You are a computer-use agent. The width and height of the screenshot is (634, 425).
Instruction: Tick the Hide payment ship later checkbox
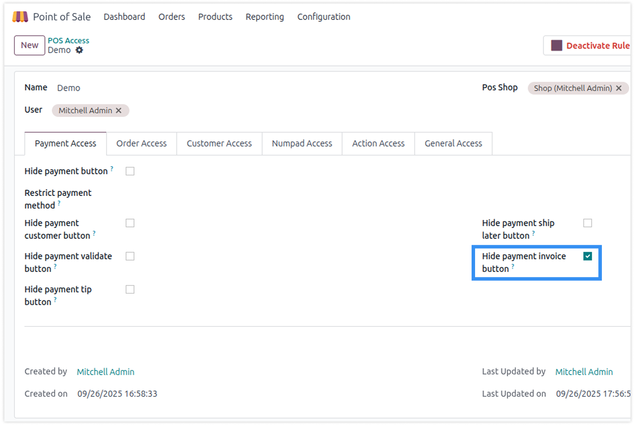588,223
